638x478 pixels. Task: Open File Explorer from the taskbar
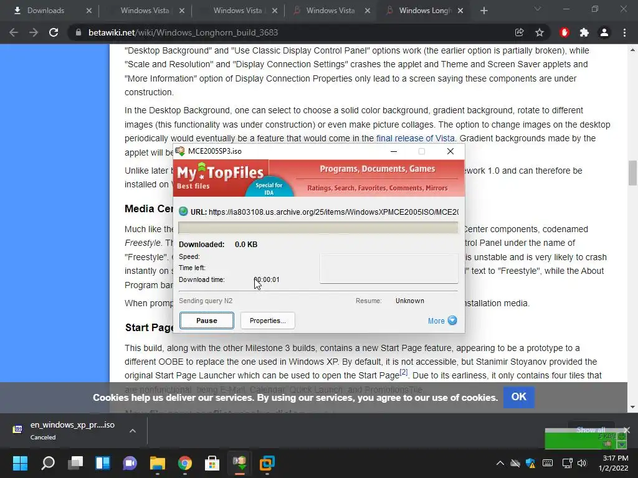(x=158, y=463)
